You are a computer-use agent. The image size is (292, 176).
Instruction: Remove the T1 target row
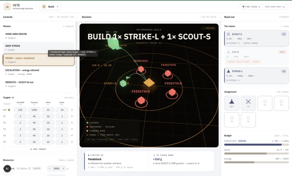[x=72, y=116]
